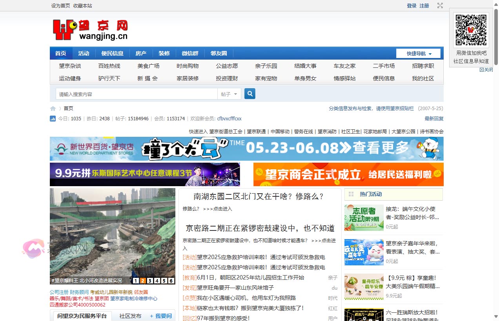Screen dimensions: 499x321
Task: Switch to the 社区发布 tab
Action: pyautogui.click(x=130, y=316)
